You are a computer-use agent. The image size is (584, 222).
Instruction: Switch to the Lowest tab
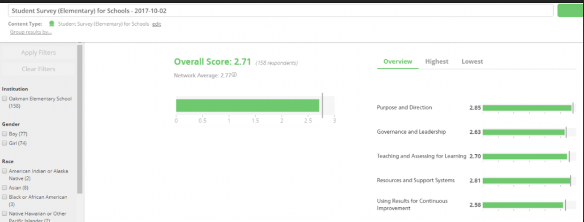pos(472,61)
